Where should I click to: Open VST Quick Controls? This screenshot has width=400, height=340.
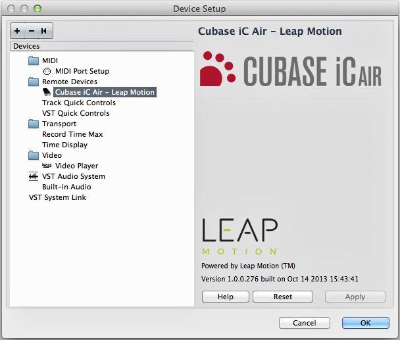click(76, 113)
